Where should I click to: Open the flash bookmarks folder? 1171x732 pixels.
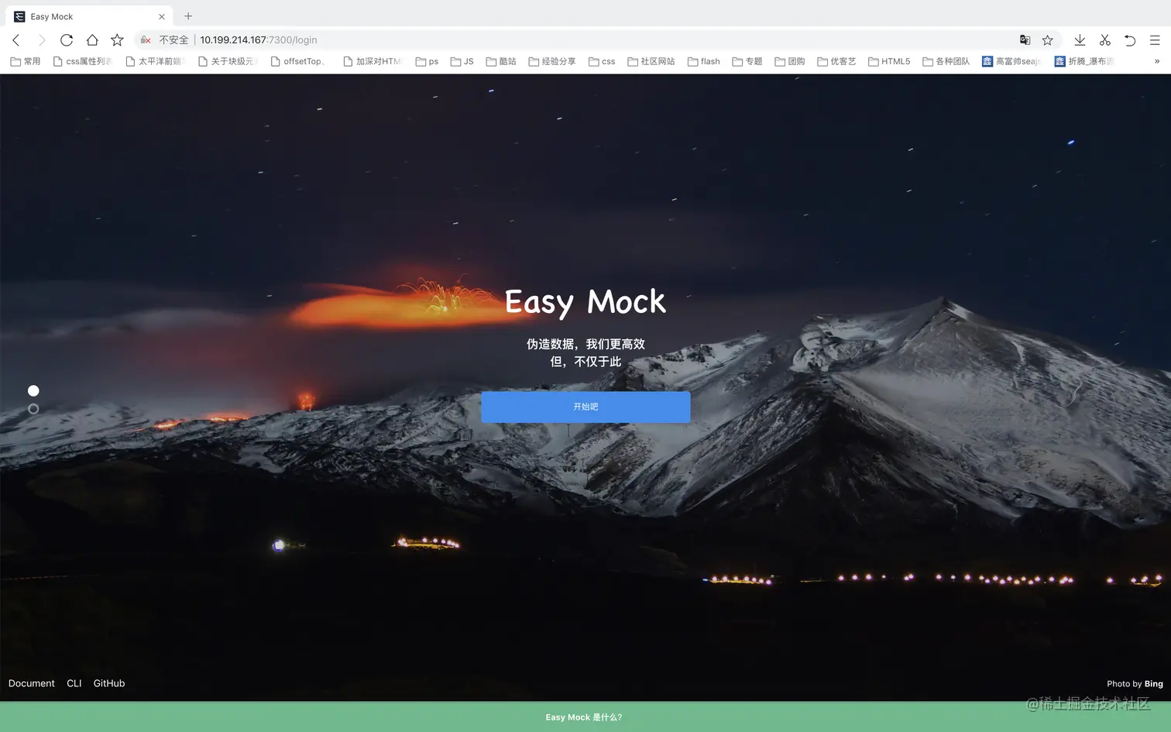point(704,61)
